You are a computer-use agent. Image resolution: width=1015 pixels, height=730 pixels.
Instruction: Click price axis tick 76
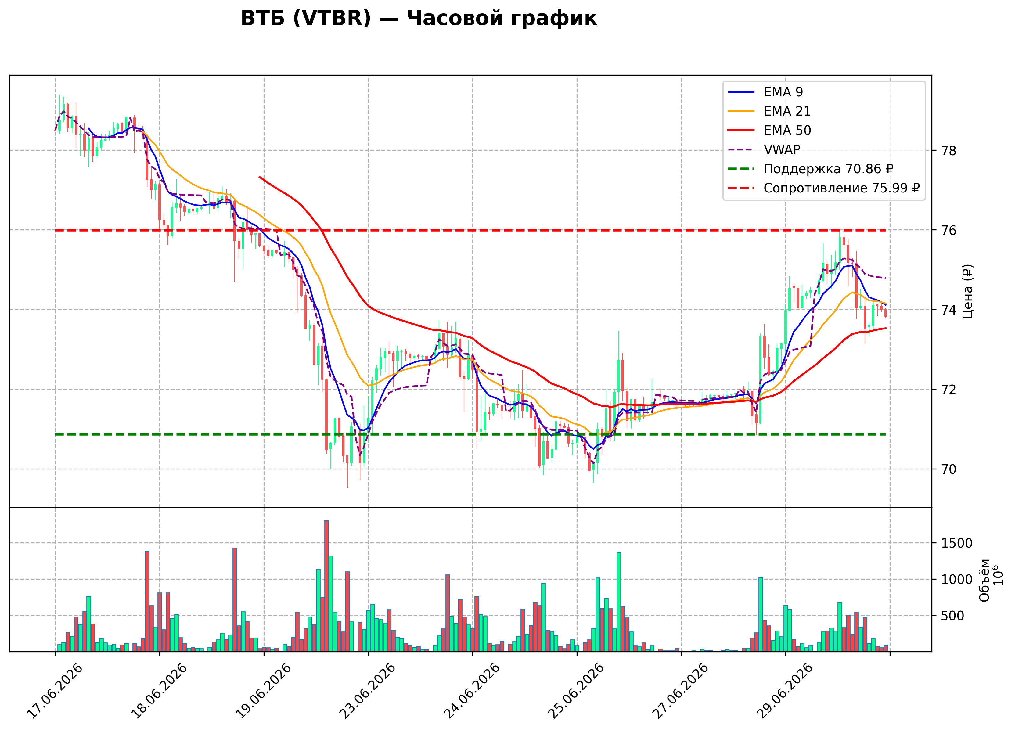pyautogui.click(x=949, y=231)
